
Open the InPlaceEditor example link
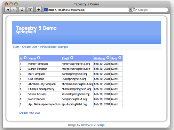pos(54,47)
